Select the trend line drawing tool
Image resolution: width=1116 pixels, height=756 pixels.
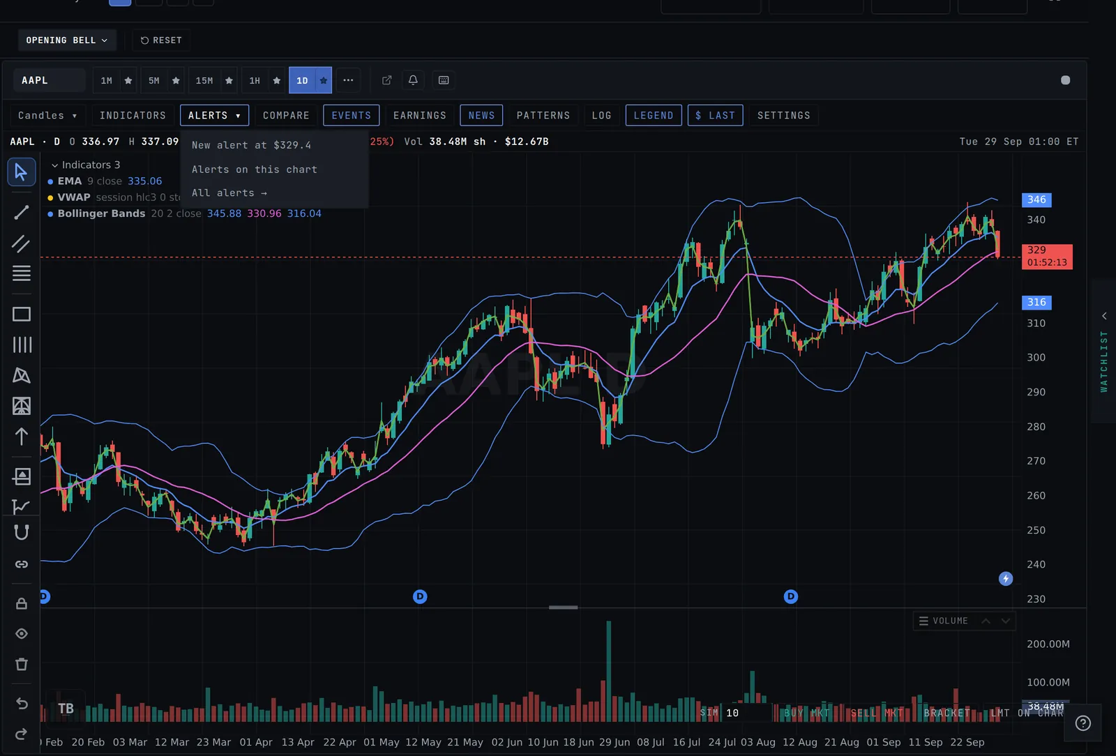coord(21,212)
